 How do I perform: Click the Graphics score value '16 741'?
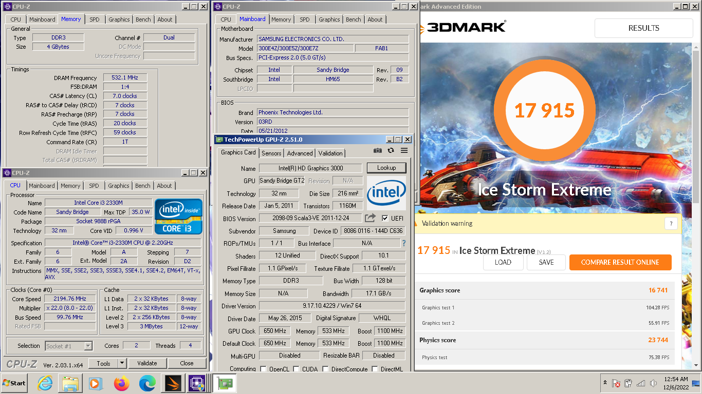pyautogui.click(x=658, y=290)
